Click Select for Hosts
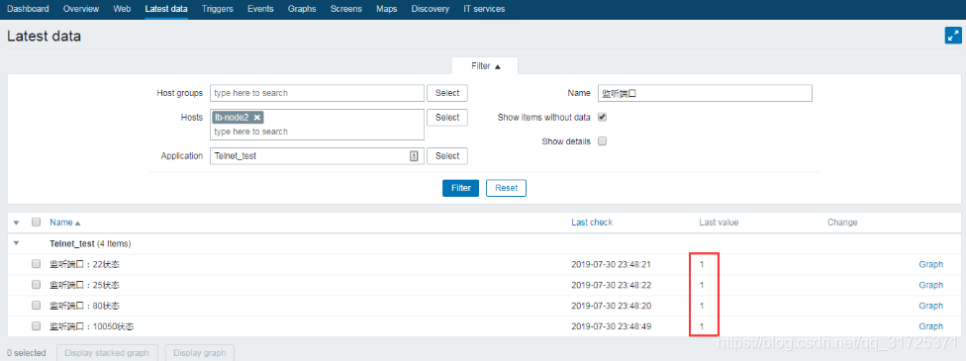This screenshot has width=966, height=361. click(447, 117)
